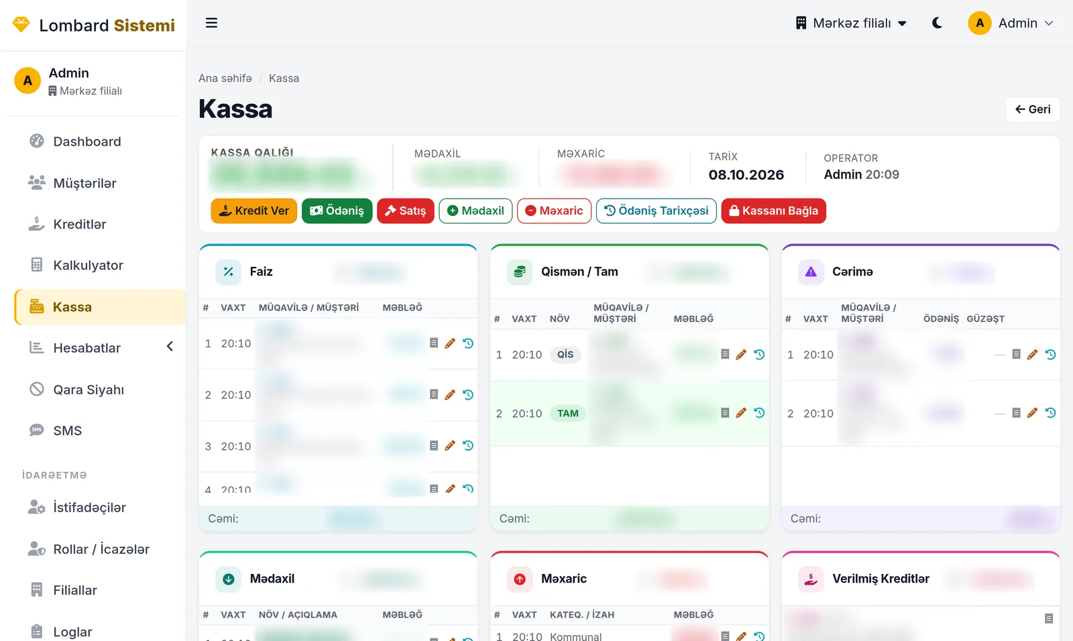
Task: Open Filiallar page
Action: click(100, 590)
